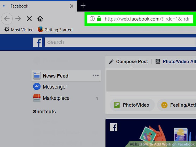Select the Photo/Video Album tab

click(176, 62)
